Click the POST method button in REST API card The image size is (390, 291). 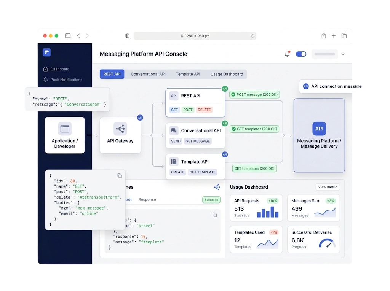click(188, 110)
